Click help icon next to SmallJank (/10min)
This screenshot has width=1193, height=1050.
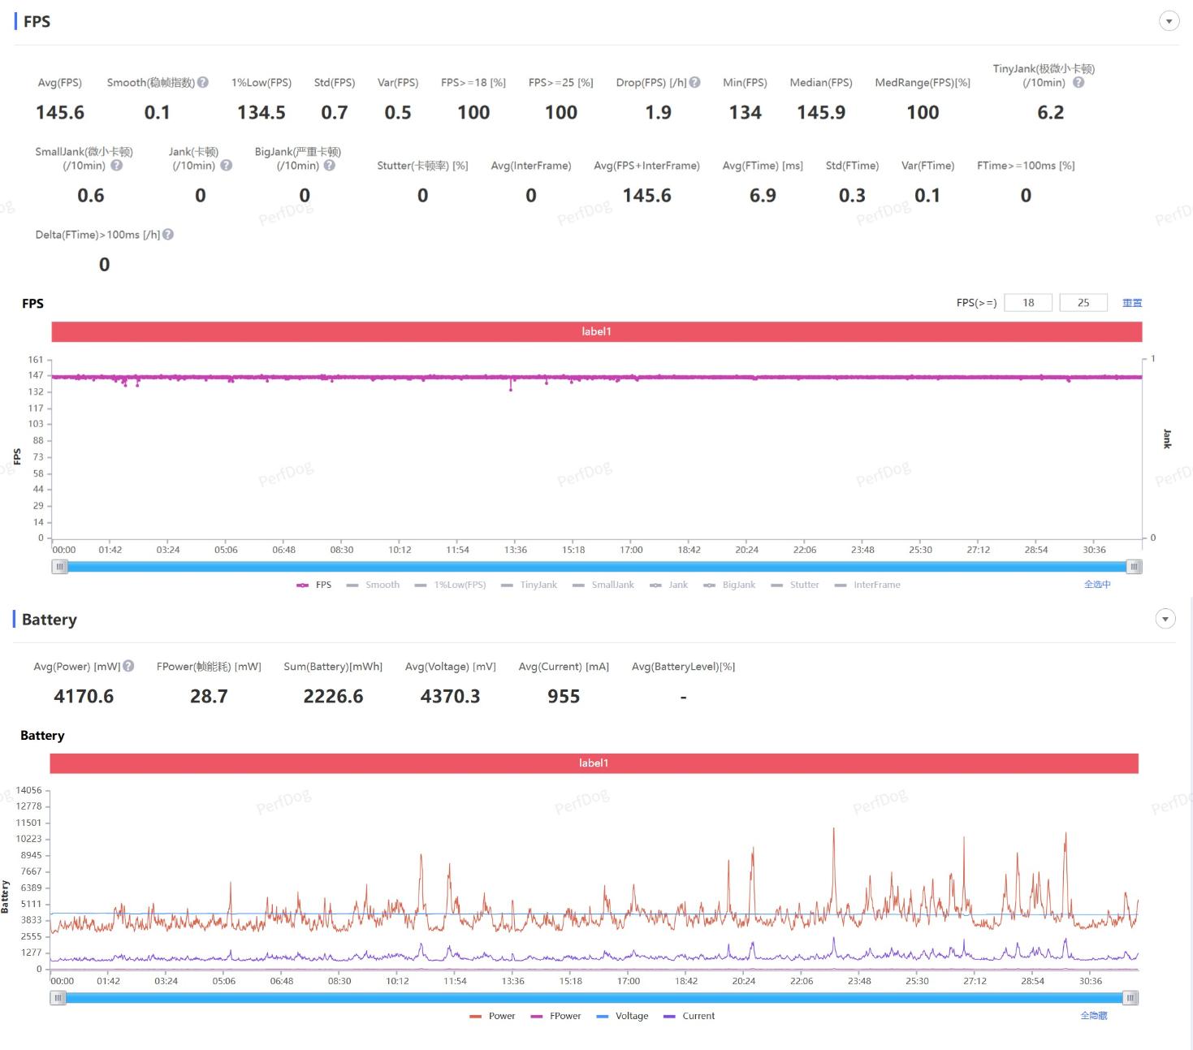(x=117, y=165)
